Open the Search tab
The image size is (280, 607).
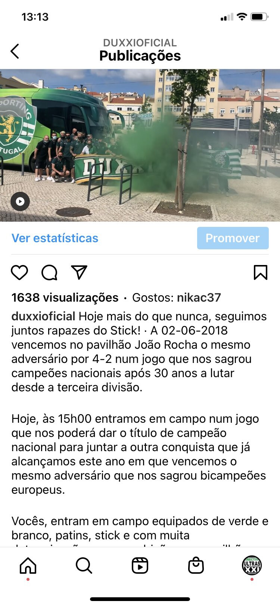click(x=84, y=566)
